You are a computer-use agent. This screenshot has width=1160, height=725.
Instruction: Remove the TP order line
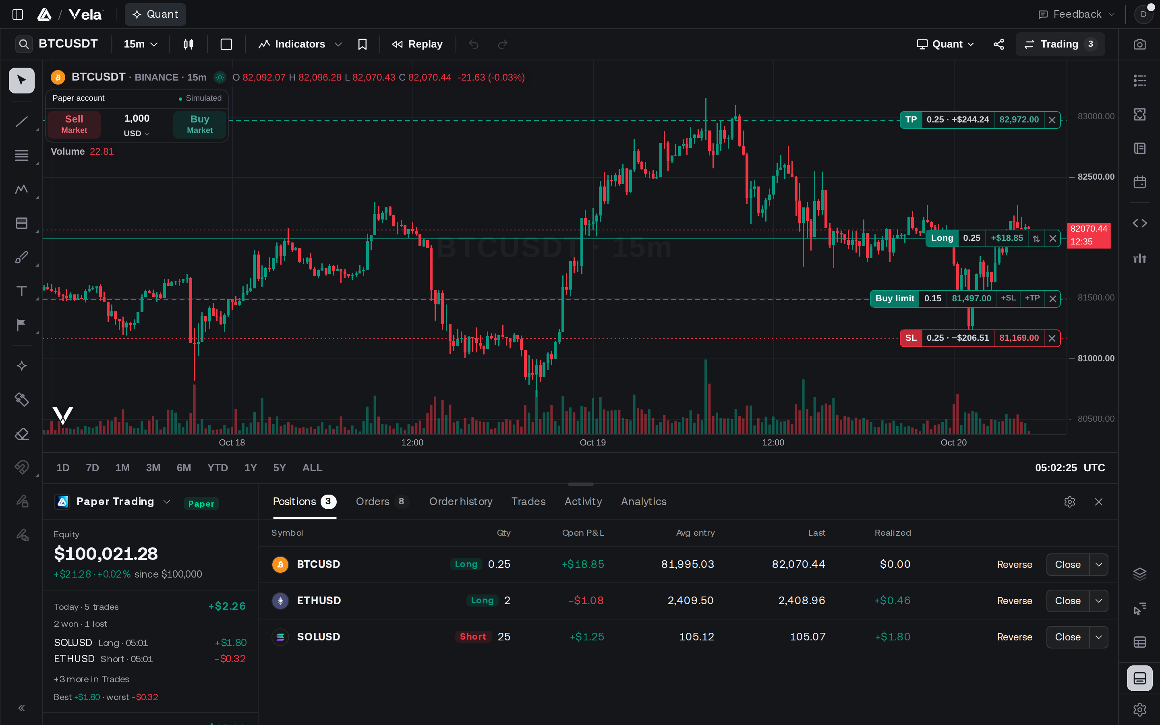coord(1052,120)
